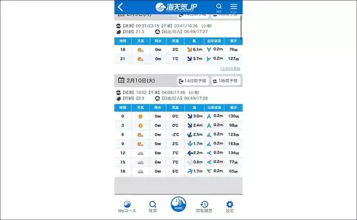Go back using the header back arrow
357x220 pixels.
120,7
